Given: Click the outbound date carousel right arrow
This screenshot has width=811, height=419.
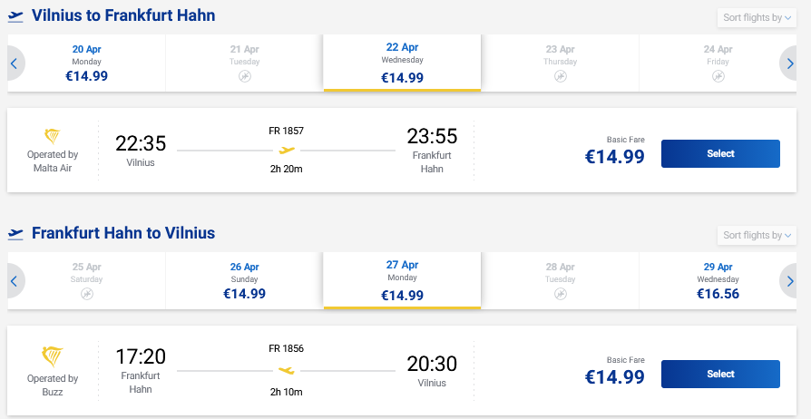Looking at the screenshot, I should [792, 63].
